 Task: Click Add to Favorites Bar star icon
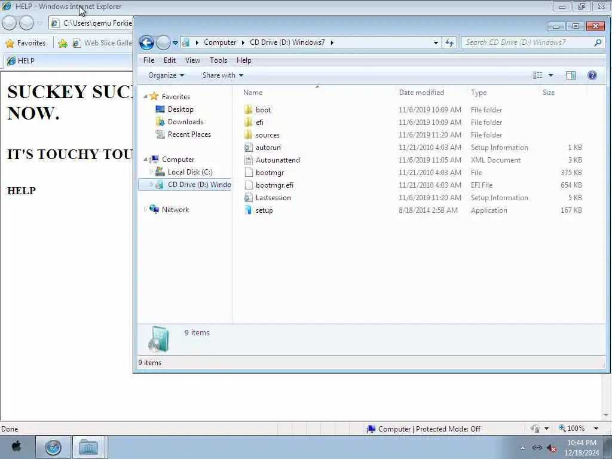62,43
